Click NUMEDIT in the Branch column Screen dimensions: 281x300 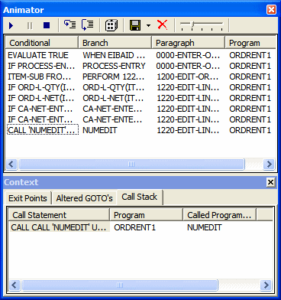[100, 130]
